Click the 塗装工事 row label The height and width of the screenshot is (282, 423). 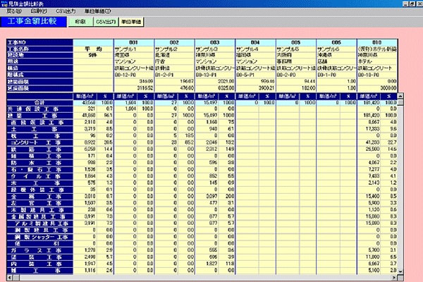39,257
